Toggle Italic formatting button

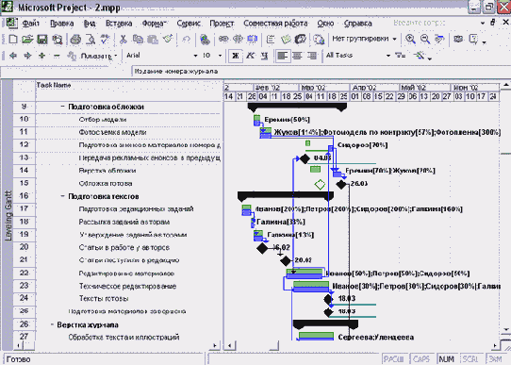point(250,56)
